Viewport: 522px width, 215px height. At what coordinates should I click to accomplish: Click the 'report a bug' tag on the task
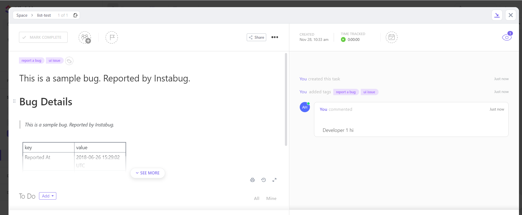32,61
